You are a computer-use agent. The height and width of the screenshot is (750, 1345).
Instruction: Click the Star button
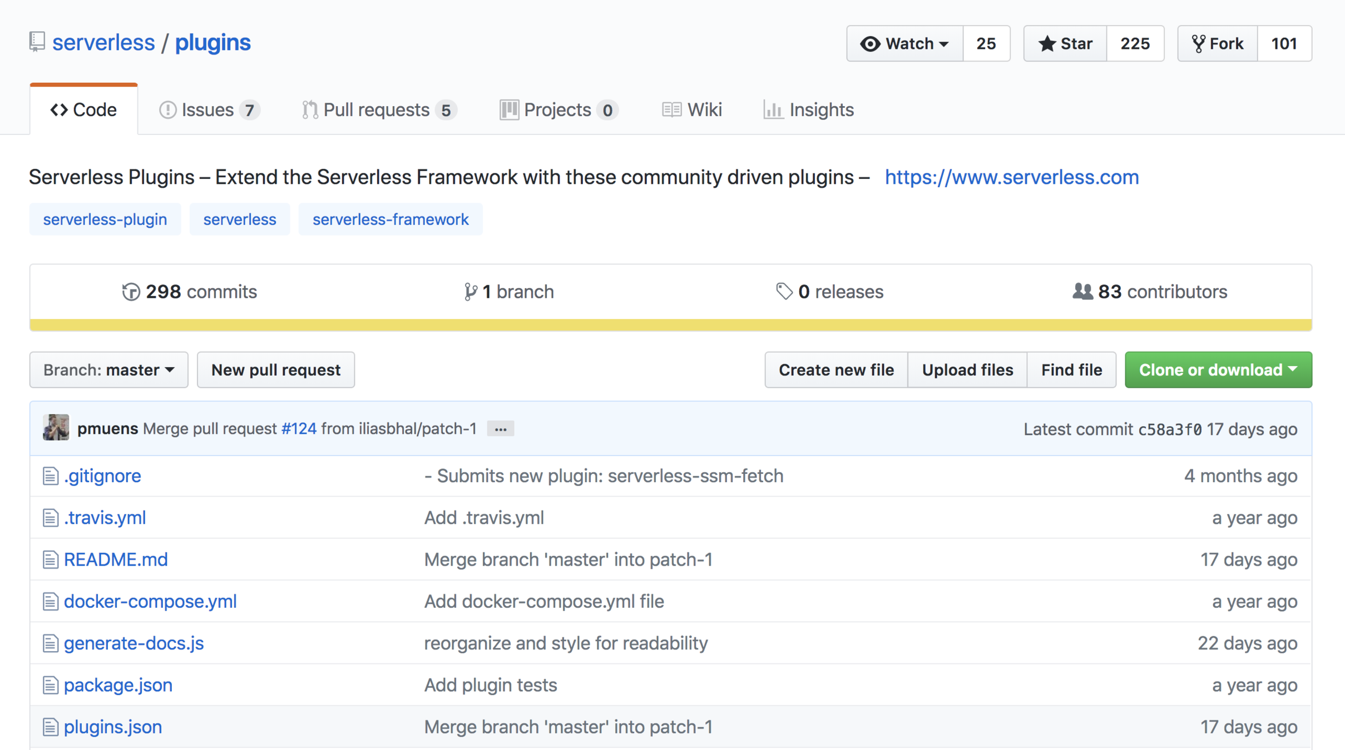point(1065,43)
